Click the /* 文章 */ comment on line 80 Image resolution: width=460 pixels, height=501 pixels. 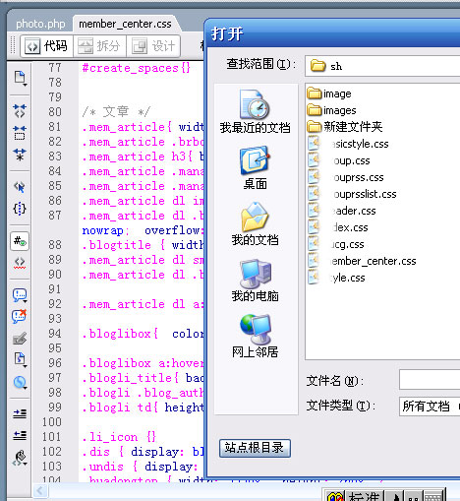pos(116,112)
